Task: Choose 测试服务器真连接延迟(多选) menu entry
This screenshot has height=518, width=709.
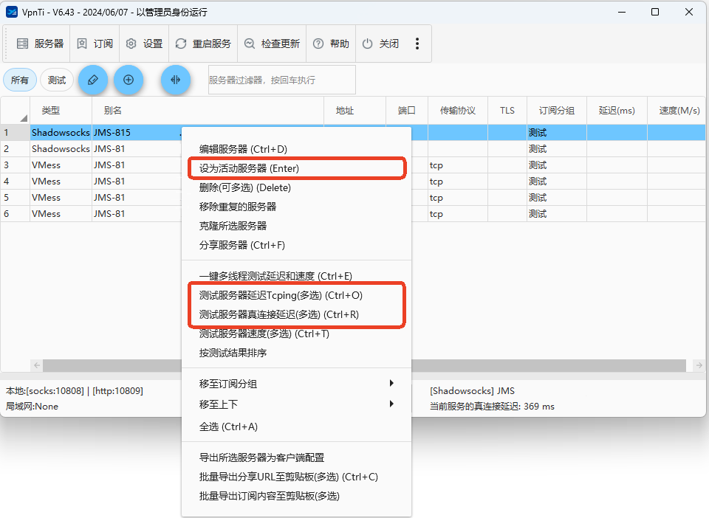Action: (x=296, y=314)
